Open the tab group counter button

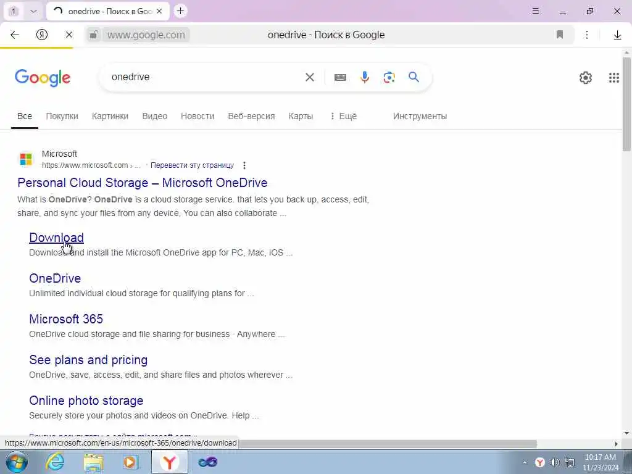(x=14, y=11)
